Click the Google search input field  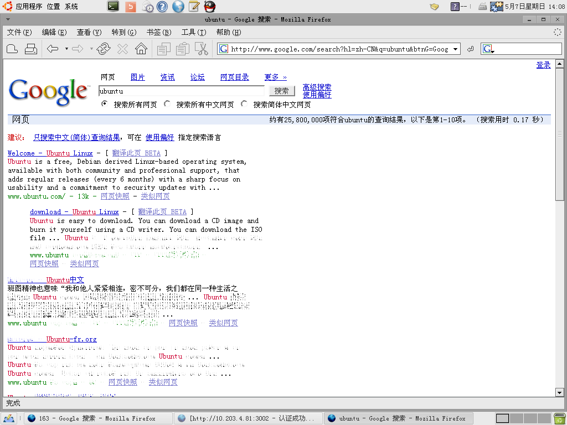(x=182, y=91)
